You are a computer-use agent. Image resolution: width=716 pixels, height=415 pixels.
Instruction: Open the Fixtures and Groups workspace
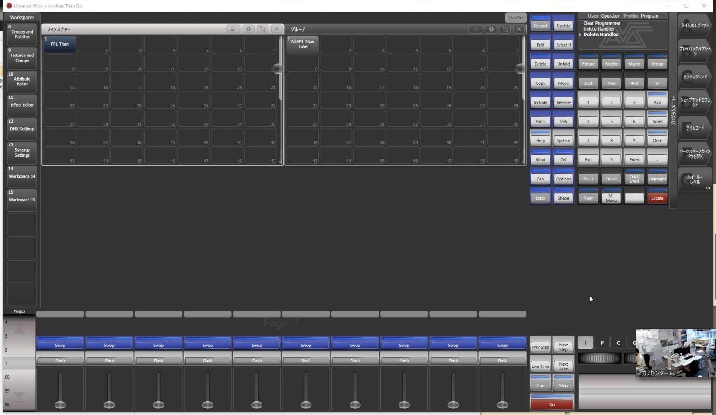[x=22, y=58]
